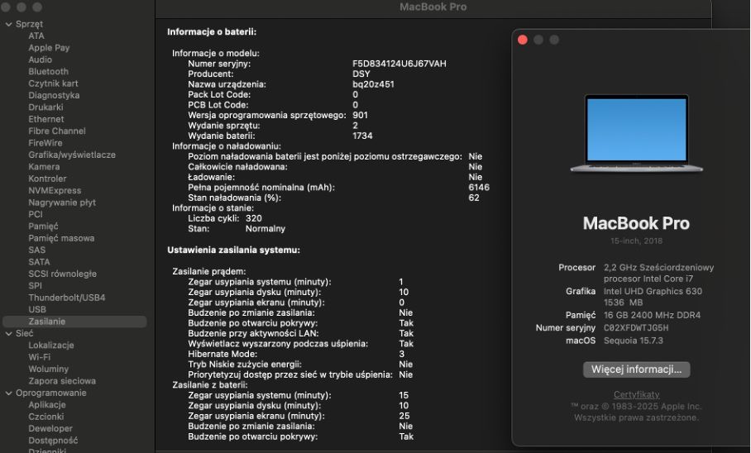Screen dimensions: 751x453
Task: Select Czytnik kart in the sidebar
Action: [53, 83]
